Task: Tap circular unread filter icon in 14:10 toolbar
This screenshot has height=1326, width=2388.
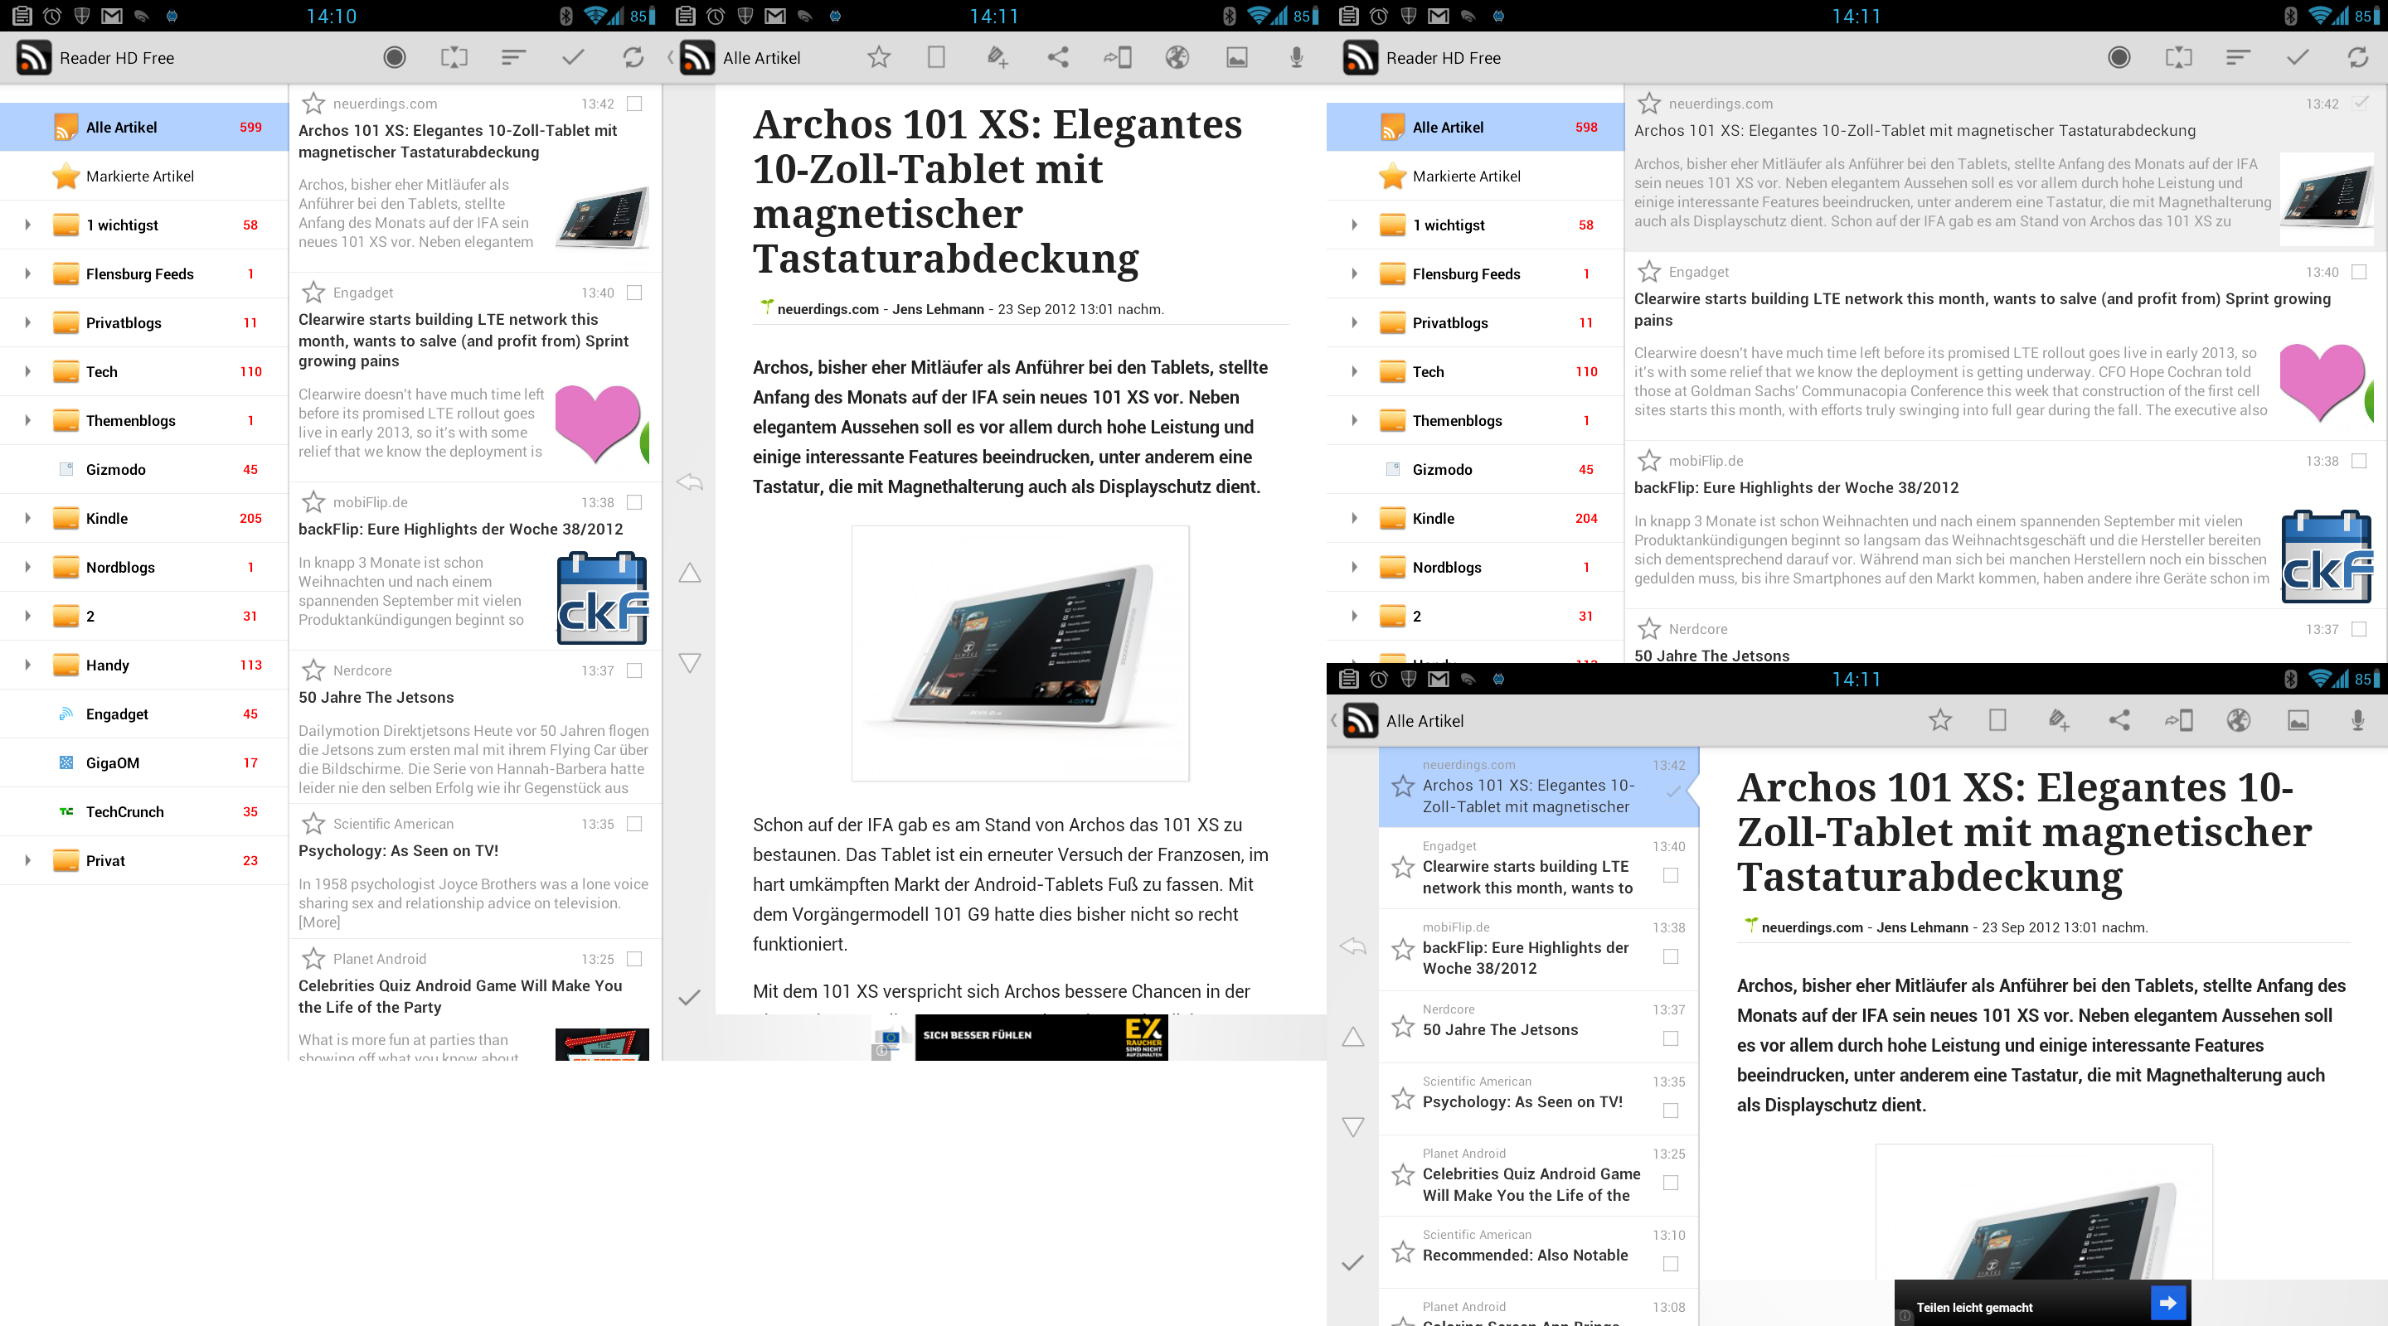Action: click(394, 57)
